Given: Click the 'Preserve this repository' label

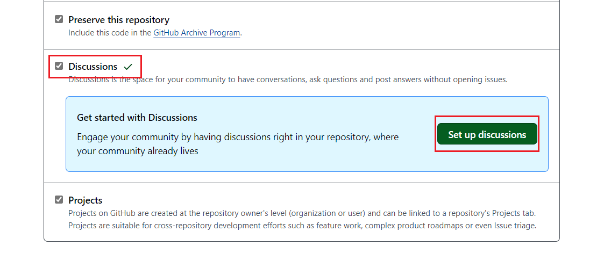Looking at the screenshot, I should pyautogui.click(x=118, y=20).
